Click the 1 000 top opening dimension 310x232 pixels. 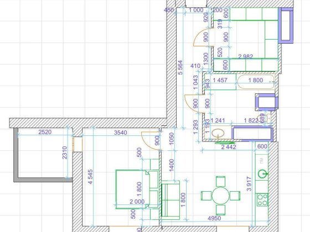pyautogui.click(x=196, y=10)
